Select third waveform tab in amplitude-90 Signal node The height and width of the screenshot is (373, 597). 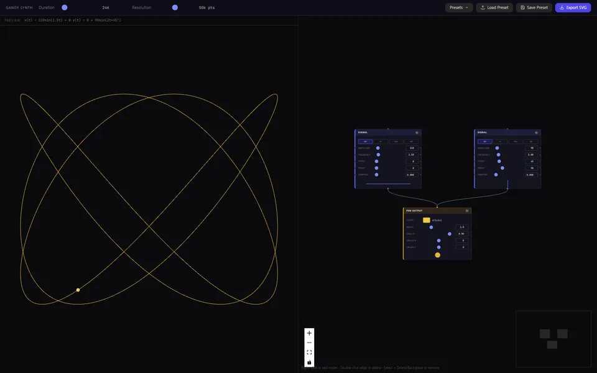(516, 142)
